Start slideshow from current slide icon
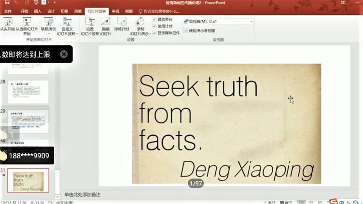This screenshot has width=363, height=204. tap(27, 22)
